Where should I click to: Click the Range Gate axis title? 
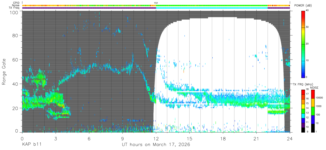pyautogui.click(x=4, y=71)
